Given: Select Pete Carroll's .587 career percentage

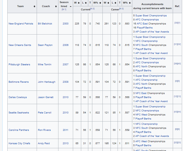Looking at the screenshot, I should 127,113.
